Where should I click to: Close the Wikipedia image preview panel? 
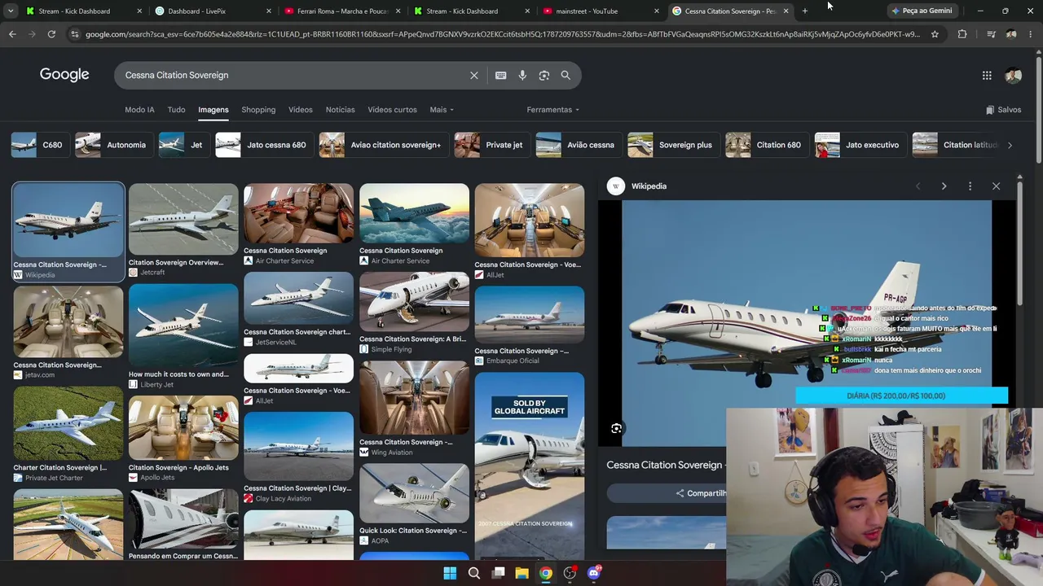(996, 186)
